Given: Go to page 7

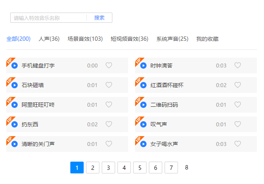Looking at the screenshot, I should point(171,168).
